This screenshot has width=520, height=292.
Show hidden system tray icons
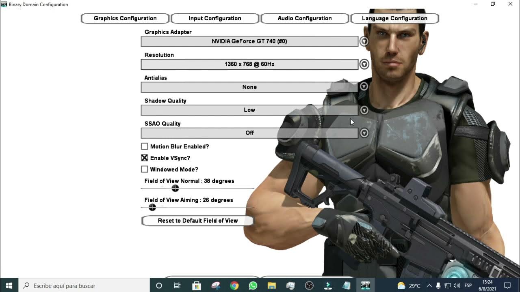(429, 286)
